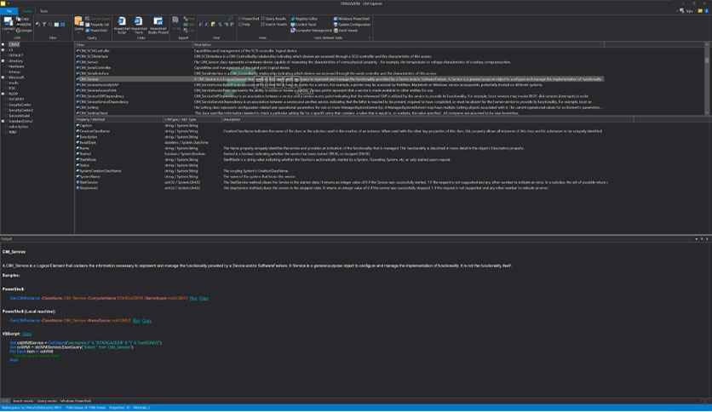Expand the CIMV2 namespace node

(3, 44)
